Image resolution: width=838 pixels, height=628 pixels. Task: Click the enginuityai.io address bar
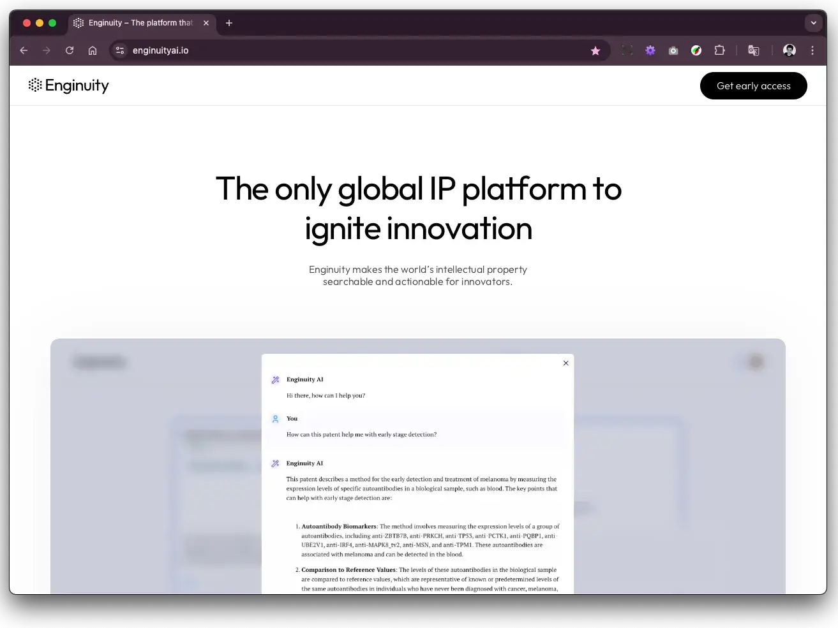319,50
